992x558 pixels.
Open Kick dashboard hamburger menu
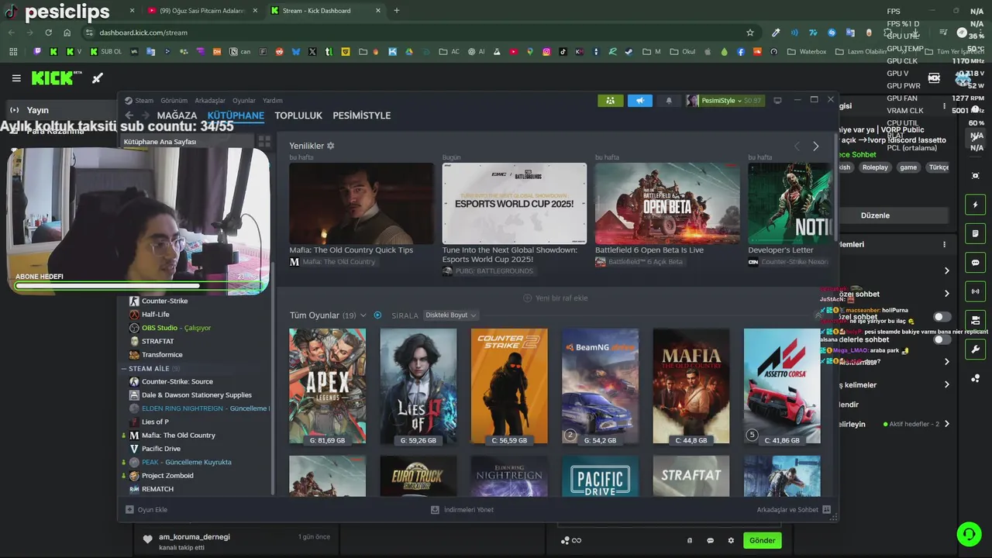pos(16,78)
